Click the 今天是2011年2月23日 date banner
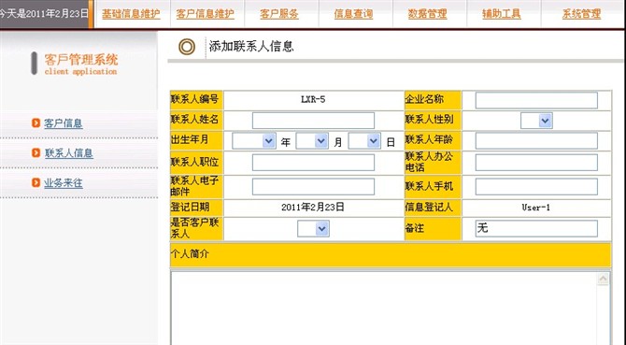This screenshot has height=345, width=626. (x=44, y=14)
